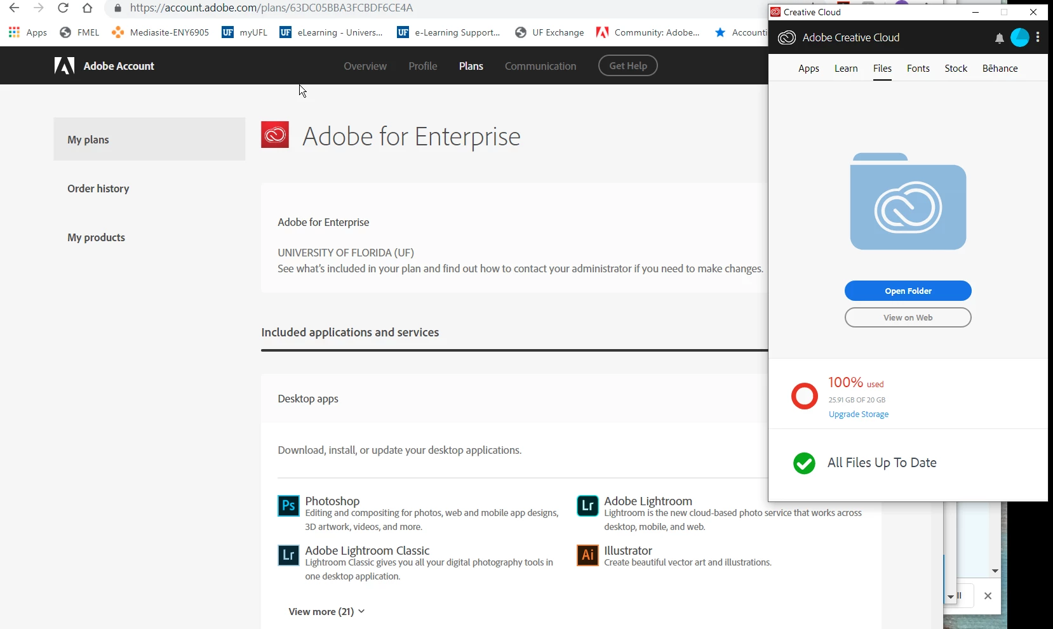Open the Photoshop title link

pos(332,501)
